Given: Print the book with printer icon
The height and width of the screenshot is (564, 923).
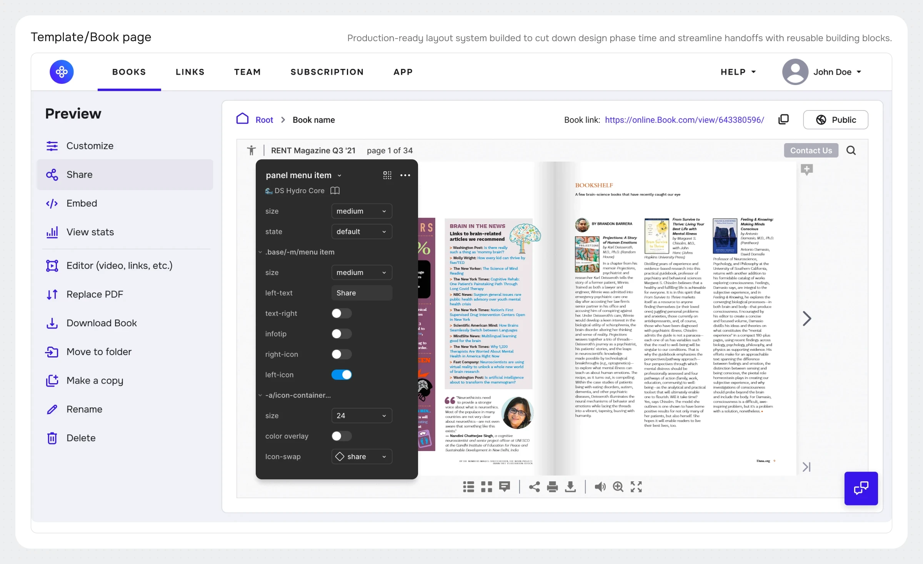Looking at the screenshot, I should click(x=552, y=487).
